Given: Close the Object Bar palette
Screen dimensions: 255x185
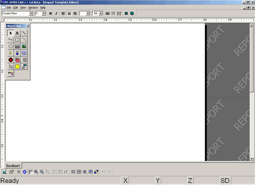Looking at the screenshot, I should (27, 26).
